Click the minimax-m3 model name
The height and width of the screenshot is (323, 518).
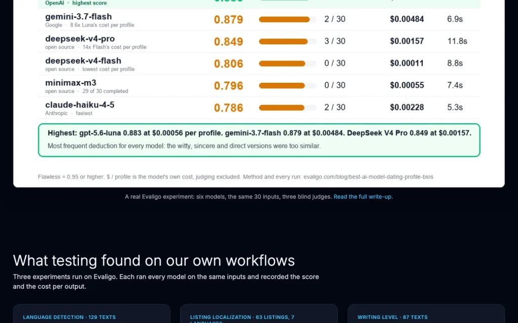coord(71,83)
